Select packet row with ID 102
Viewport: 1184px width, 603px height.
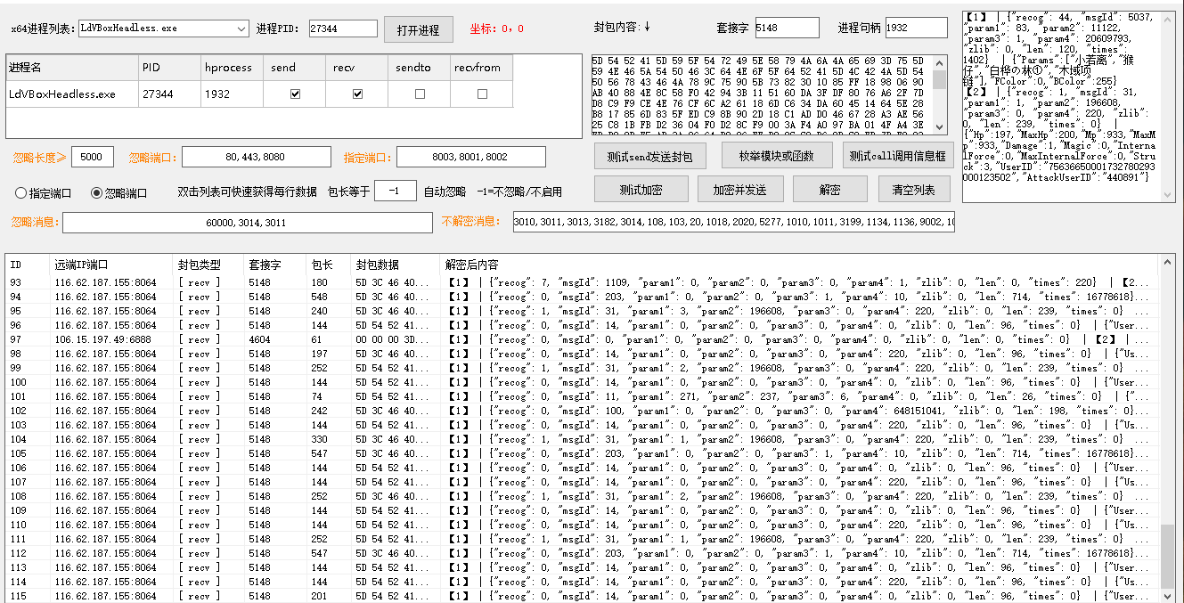[582, 411]
